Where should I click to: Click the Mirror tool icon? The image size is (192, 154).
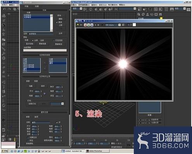coord(140,9)
